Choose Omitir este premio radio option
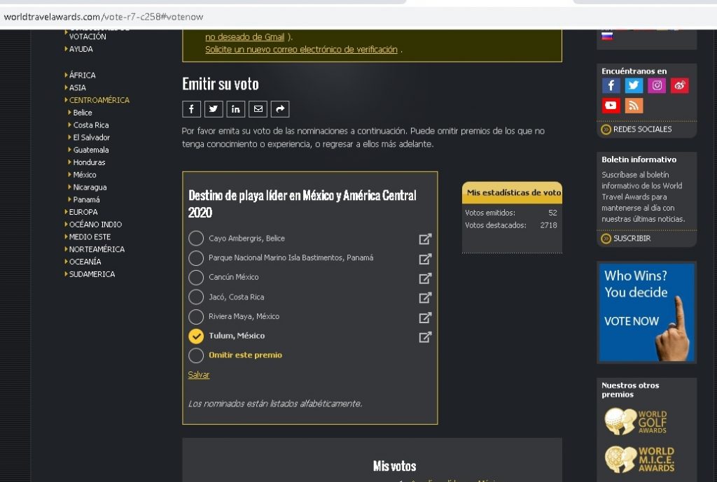 196,355
